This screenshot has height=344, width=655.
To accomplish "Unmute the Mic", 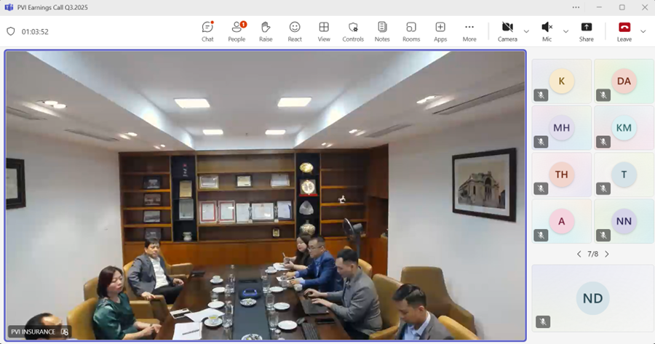I will [547, 31].
